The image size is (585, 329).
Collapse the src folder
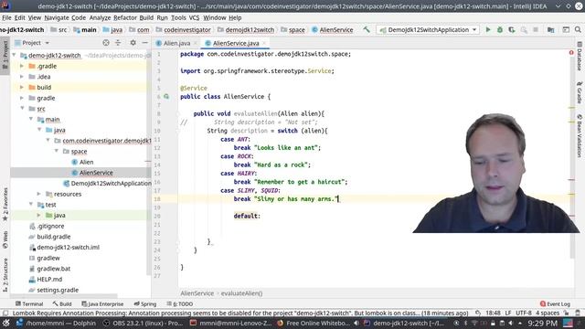point(22,109)
